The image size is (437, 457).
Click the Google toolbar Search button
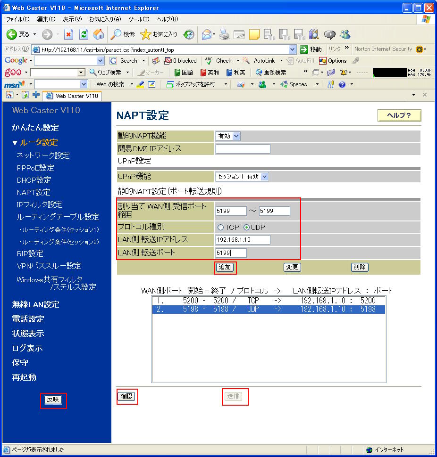click(124, 61)
